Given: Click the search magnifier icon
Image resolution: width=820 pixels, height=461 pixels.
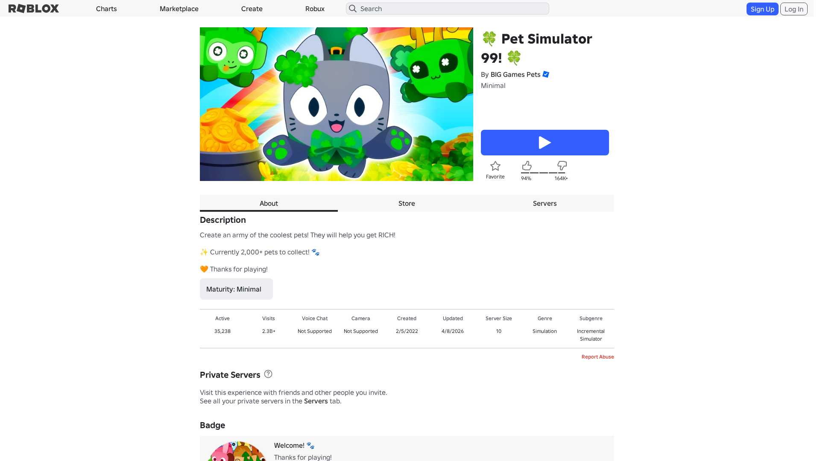Looking at the screenshot, I should pyautogui.click(x=353, y=9).
